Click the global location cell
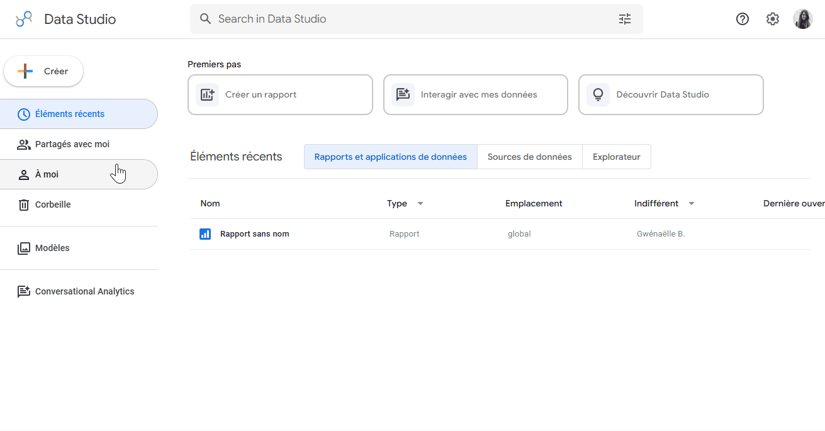This screenshot has height=431, width=825. [519, 234]
